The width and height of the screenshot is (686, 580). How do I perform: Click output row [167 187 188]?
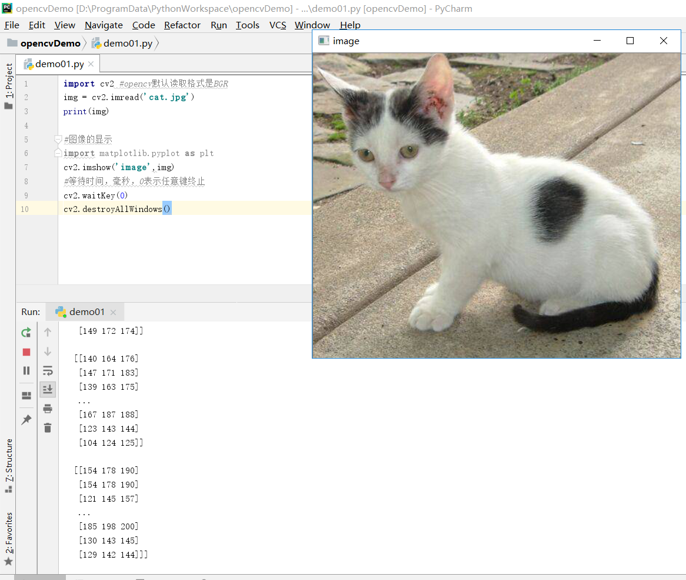pos(108,415)
